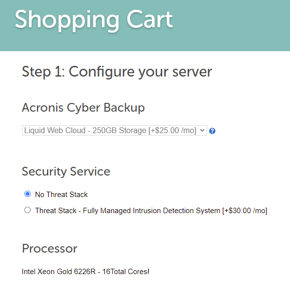This screenshot has height=297, width=290.
Task: Click the Security Service section heading
Action: click(66, 172)
